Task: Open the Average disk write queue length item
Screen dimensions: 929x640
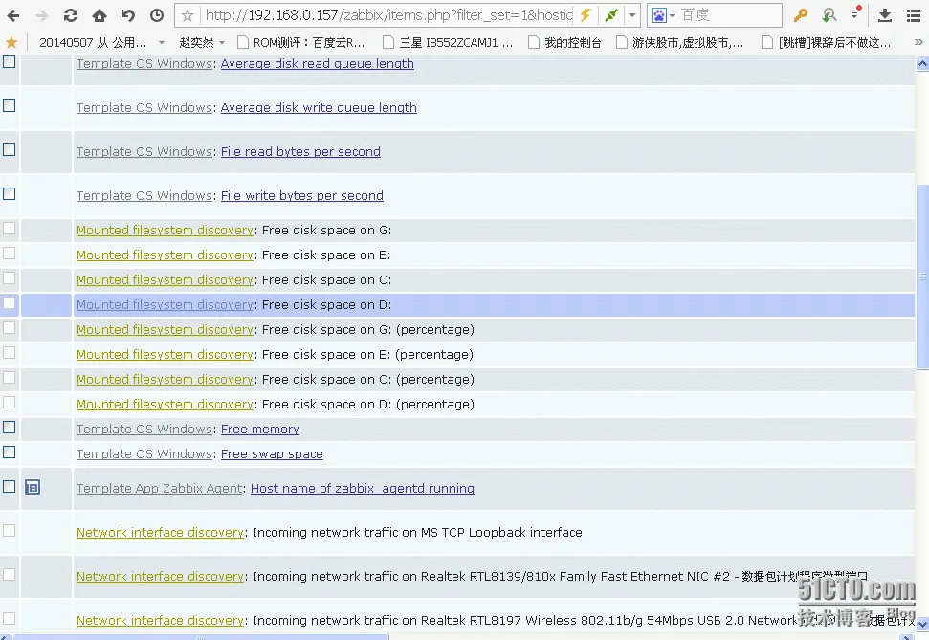Action: [x=319, y=108]
